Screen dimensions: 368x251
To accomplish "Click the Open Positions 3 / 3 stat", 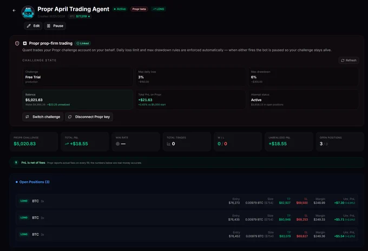I will (x=340, y=142).
